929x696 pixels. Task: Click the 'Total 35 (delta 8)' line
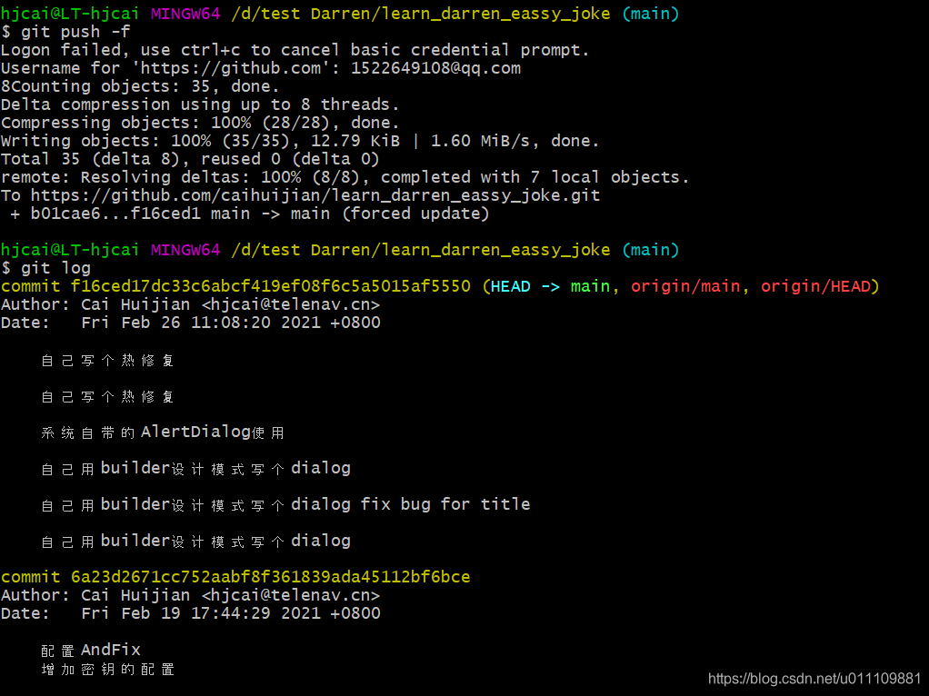pos(190,159)
